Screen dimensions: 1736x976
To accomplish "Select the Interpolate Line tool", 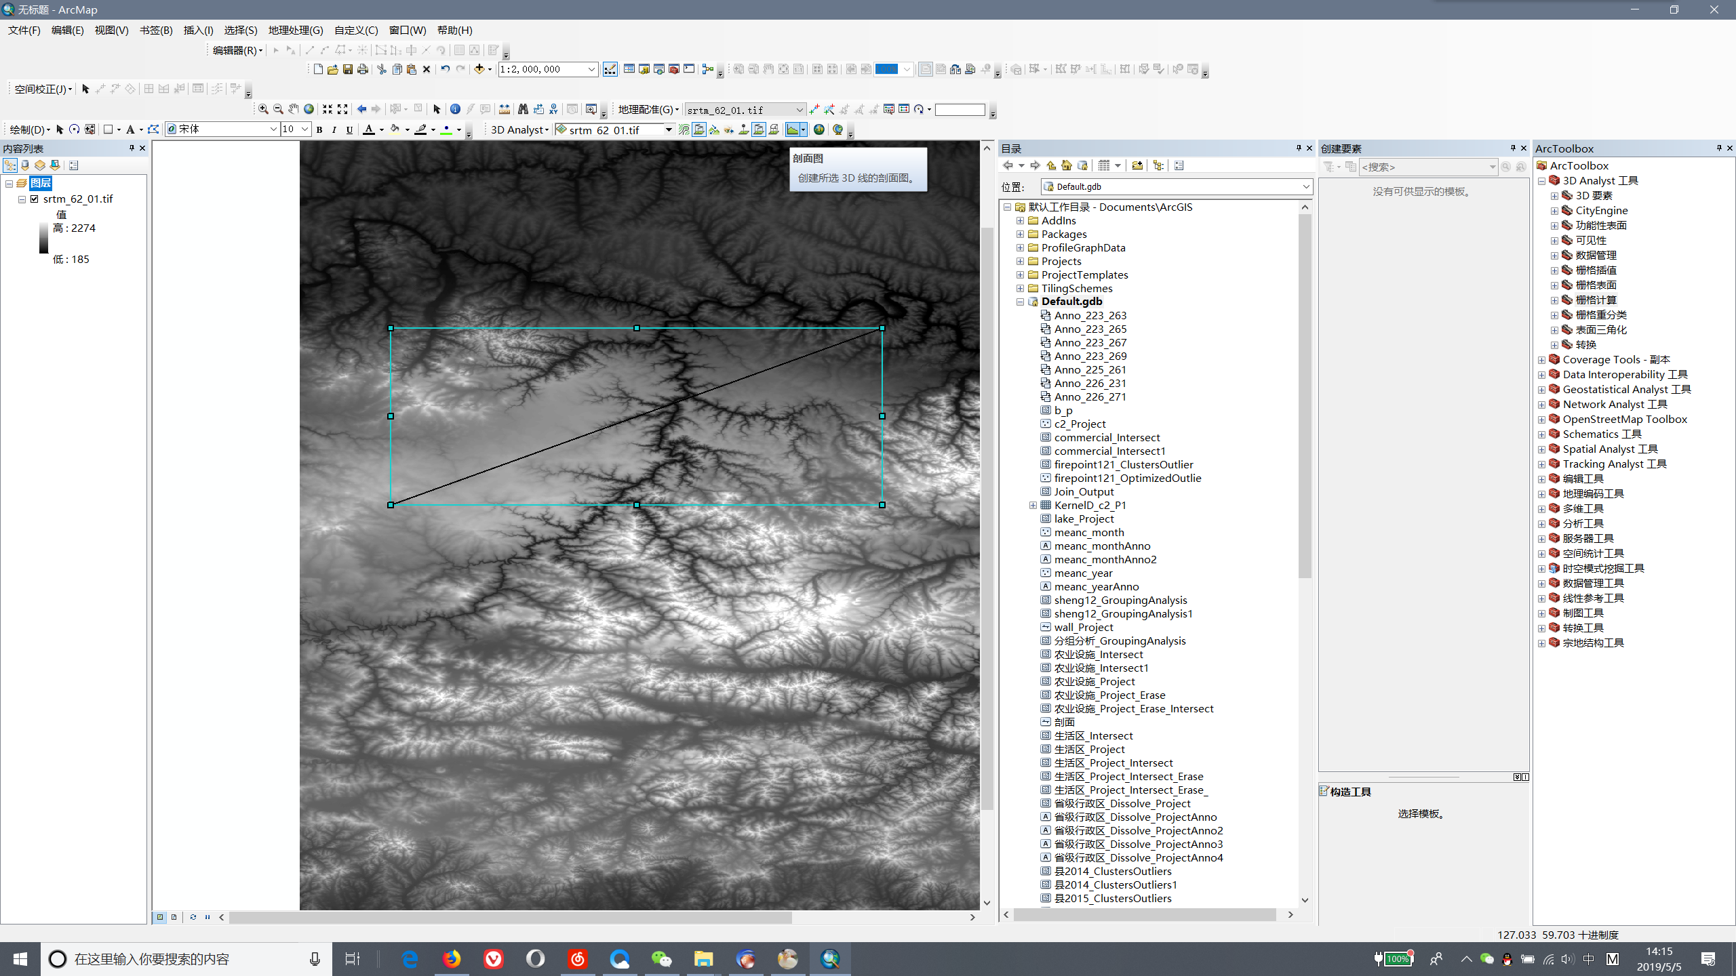I will pos(699,129).
